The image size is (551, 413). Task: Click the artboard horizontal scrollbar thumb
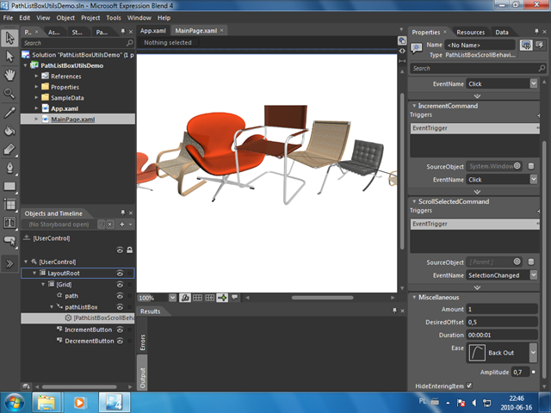(x=322, y=298)
